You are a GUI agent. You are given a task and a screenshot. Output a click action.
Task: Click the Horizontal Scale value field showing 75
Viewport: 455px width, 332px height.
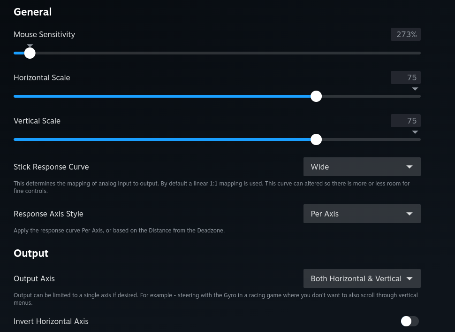405,77
